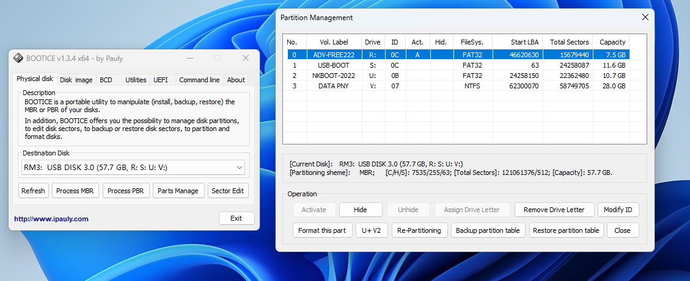Click the 24258150 Start LBA cell
The image size is (690, 281).
tap(518, 76)
